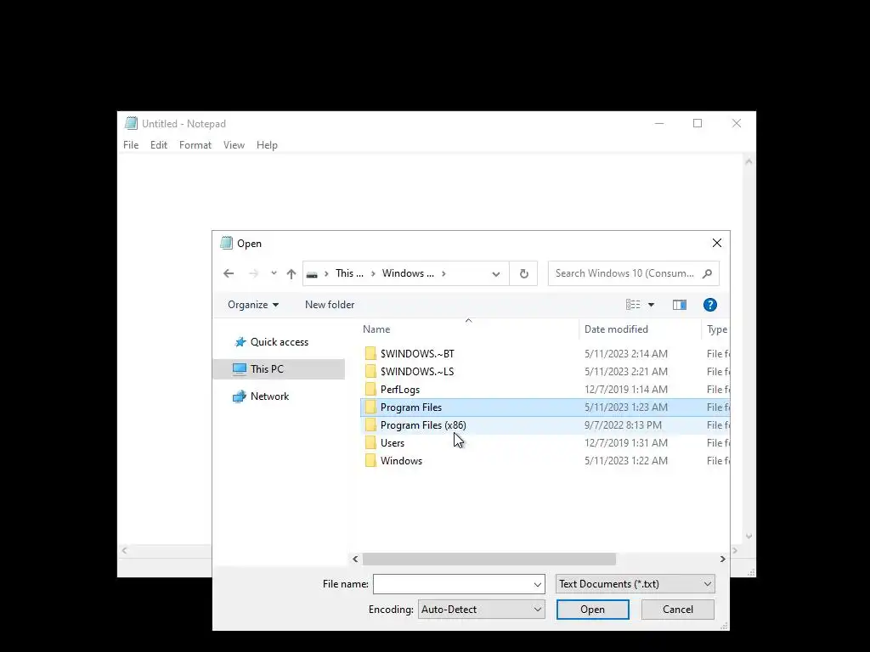The image size is (870, 652).
Task: Open the Text Documents (*.txt) filter dropdown
Action: coord(636,584)
